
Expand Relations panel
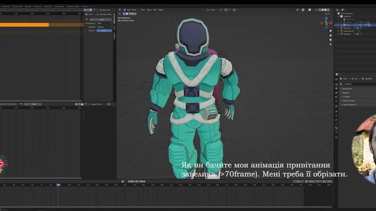pyautogui.click(x=346, y=93)
